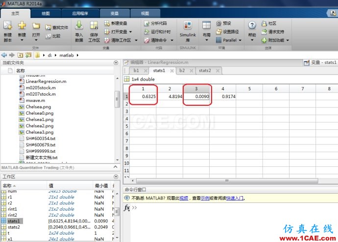Click the 示例 (examples) link
Image resolution: width=338 pixels, height=242 pixels.
tap(205, 198)
